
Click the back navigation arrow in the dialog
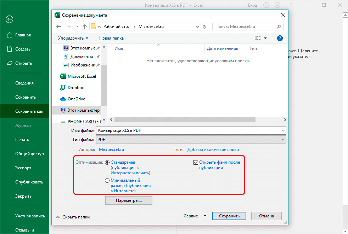point(59,27)
